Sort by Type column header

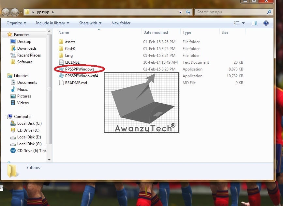[x=187, y=32]
